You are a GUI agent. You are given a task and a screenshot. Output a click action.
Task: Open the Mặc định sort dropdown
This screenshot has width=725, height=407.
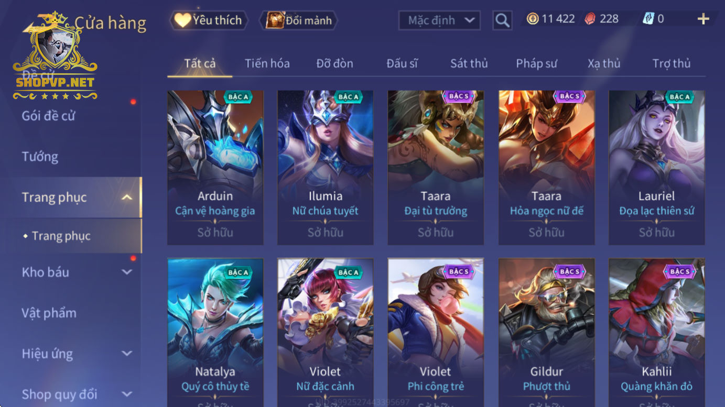[x=439, y=20]
